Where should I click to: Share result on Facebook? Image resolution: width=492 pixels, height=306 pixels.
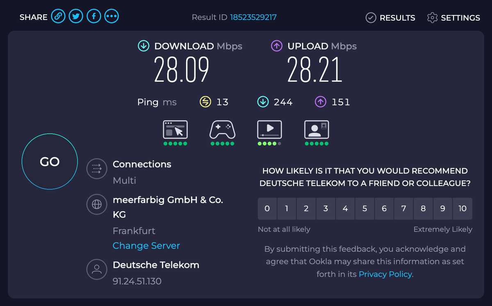point(93,16)
